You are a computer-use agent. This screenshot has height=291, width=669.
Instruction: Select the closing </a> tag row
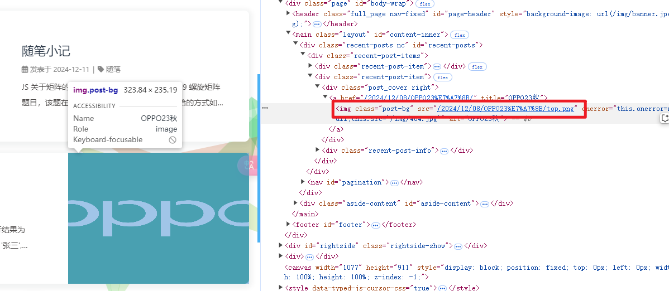point(336,129)
